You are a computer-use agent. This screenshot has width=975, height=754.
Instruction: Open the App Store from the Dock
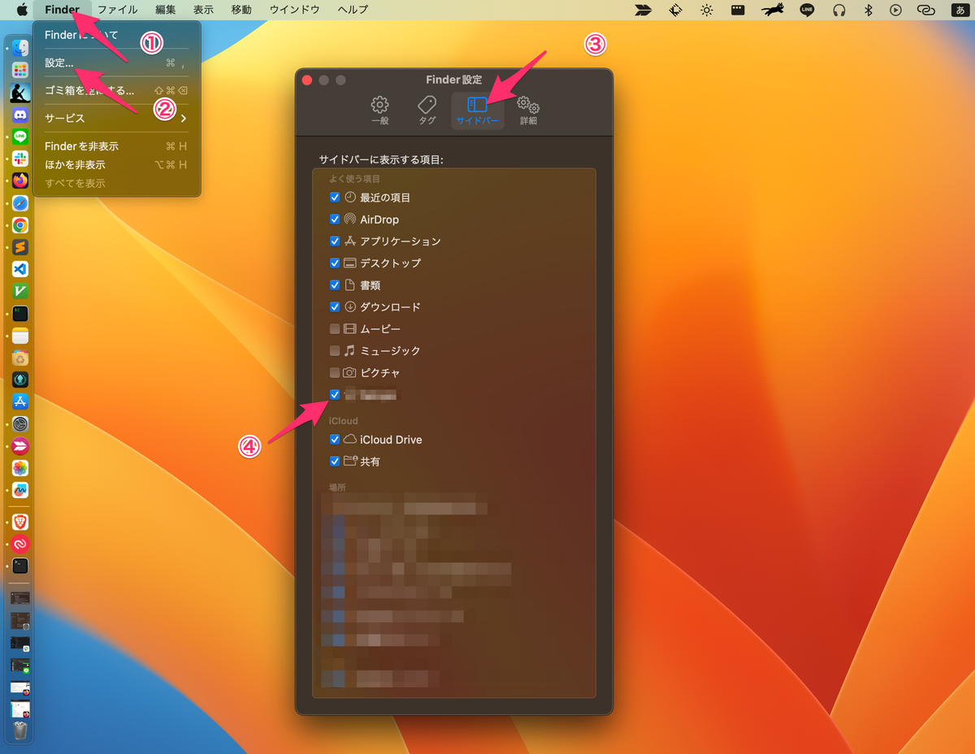[20, 401]
